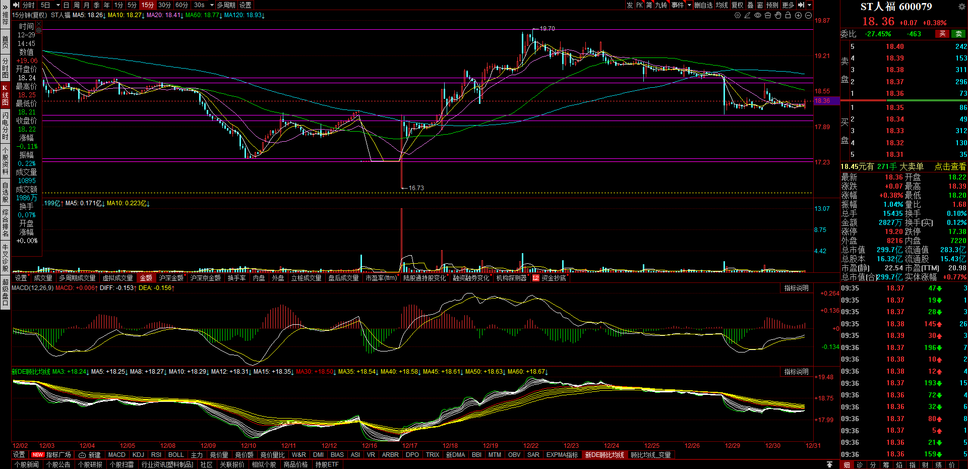Click 九转 indicator button
The width and height of the screenshot is (968, 469).
coord(661,5)
